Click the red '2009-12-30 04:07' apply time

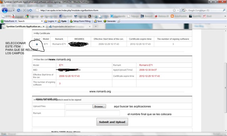point(148,70)
